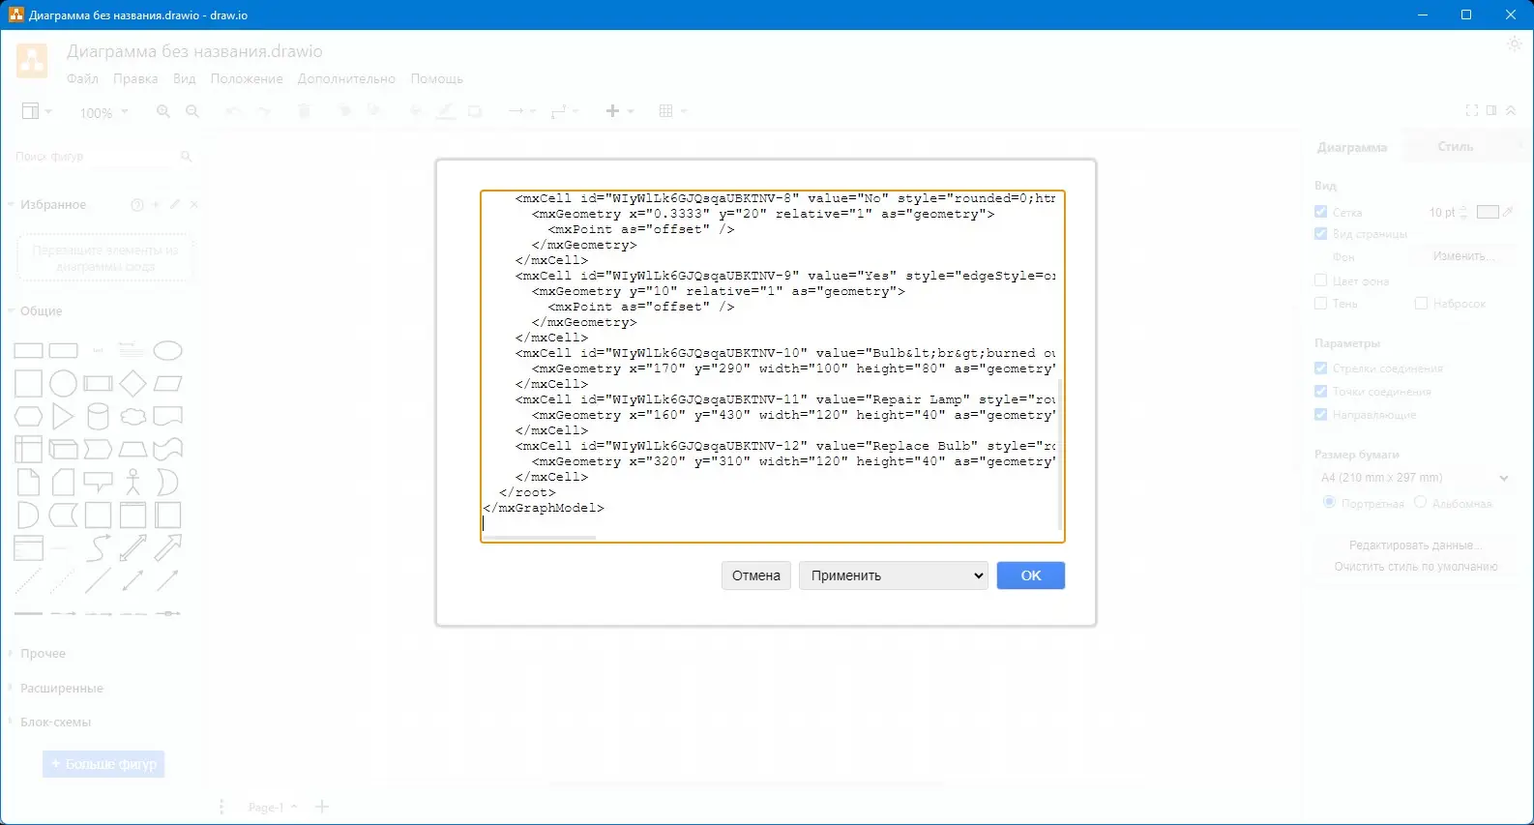Click the XML editor horizontal scrollbar
The height and width of the screenshot is (825, 1534).
tap(540, 537)
